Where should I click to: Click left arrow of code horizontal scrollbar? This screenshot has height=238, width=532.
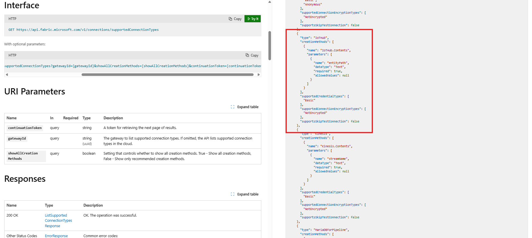(x=7, y=75)
